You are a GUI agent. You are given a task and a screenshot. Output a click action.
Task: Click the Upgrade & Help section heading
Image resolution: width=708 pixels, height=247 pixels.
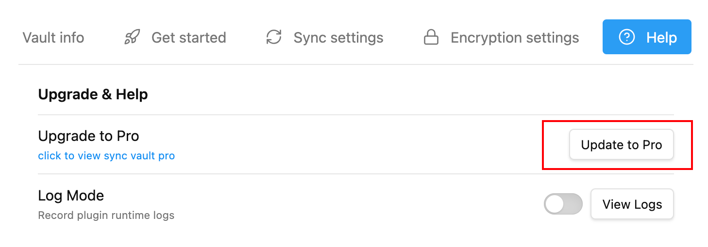click(93, 94)
